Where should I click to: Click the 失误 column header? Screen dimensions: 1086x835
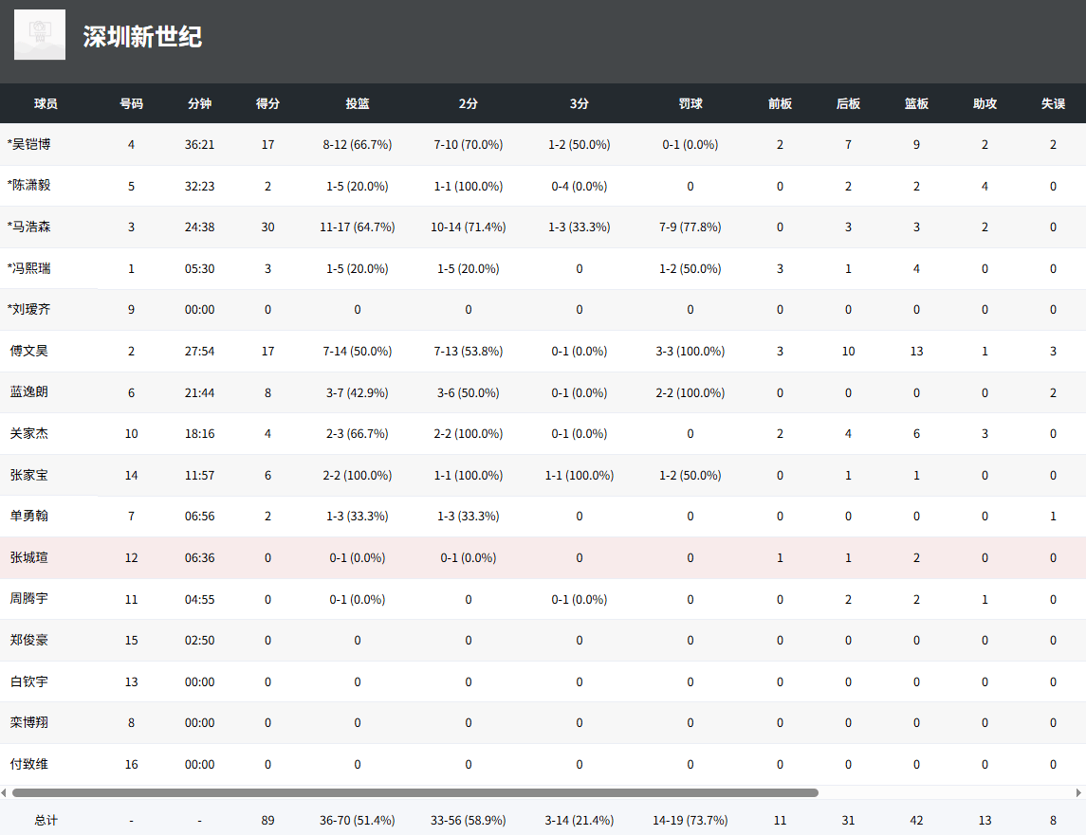click(1053, 104)
